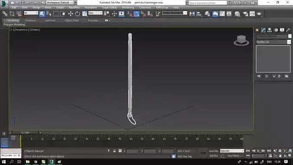Open the Modifiers menu

(74, 7)
